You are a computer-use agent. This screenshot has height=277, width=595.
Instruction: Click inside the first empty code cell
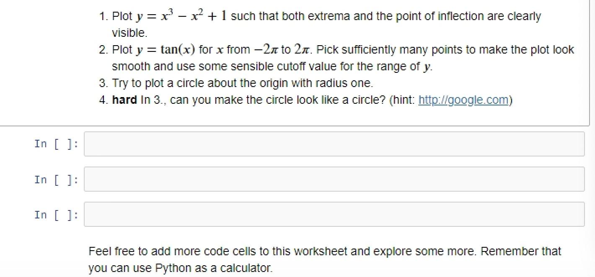[x=293, y=144]
